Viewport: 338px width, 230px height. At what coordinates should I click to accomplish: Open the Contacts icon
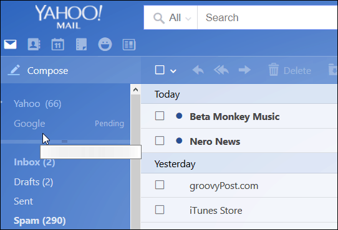34,45
